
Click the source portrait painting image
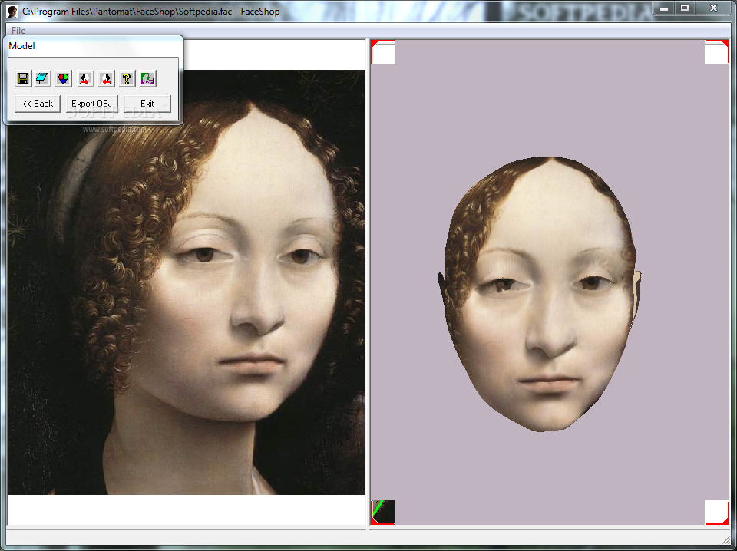coord(186,282)
